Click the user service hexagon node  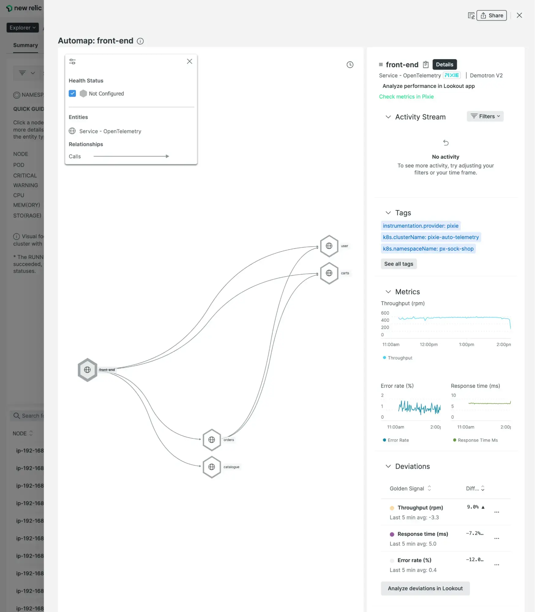[329, 246]
